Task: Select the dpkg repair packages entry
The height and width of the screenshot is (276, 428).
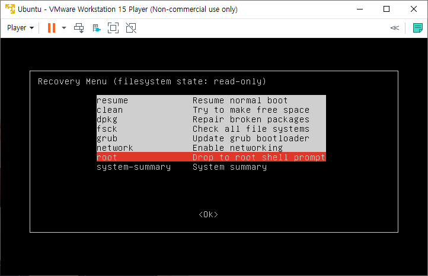Action: [x=211, y=119]
